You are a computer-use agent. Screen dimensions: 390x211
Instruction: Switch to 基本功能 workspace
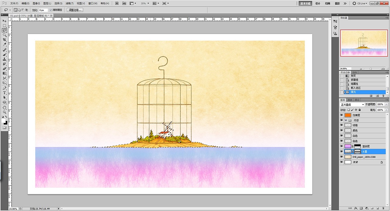pos(305,3)
